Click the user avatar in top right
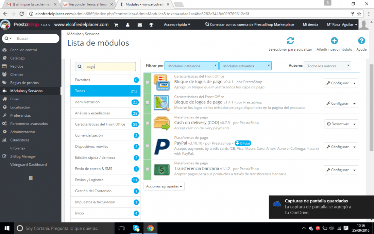Viewport: 374px width, 234px height. pos(364,25)
